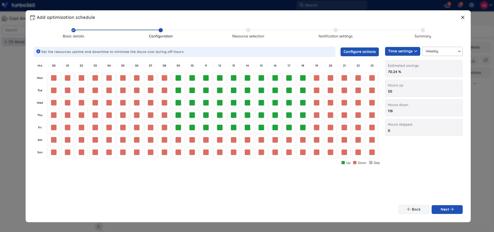
Task: Close the Add optimization schedule dialog
Action: point(463,17)
